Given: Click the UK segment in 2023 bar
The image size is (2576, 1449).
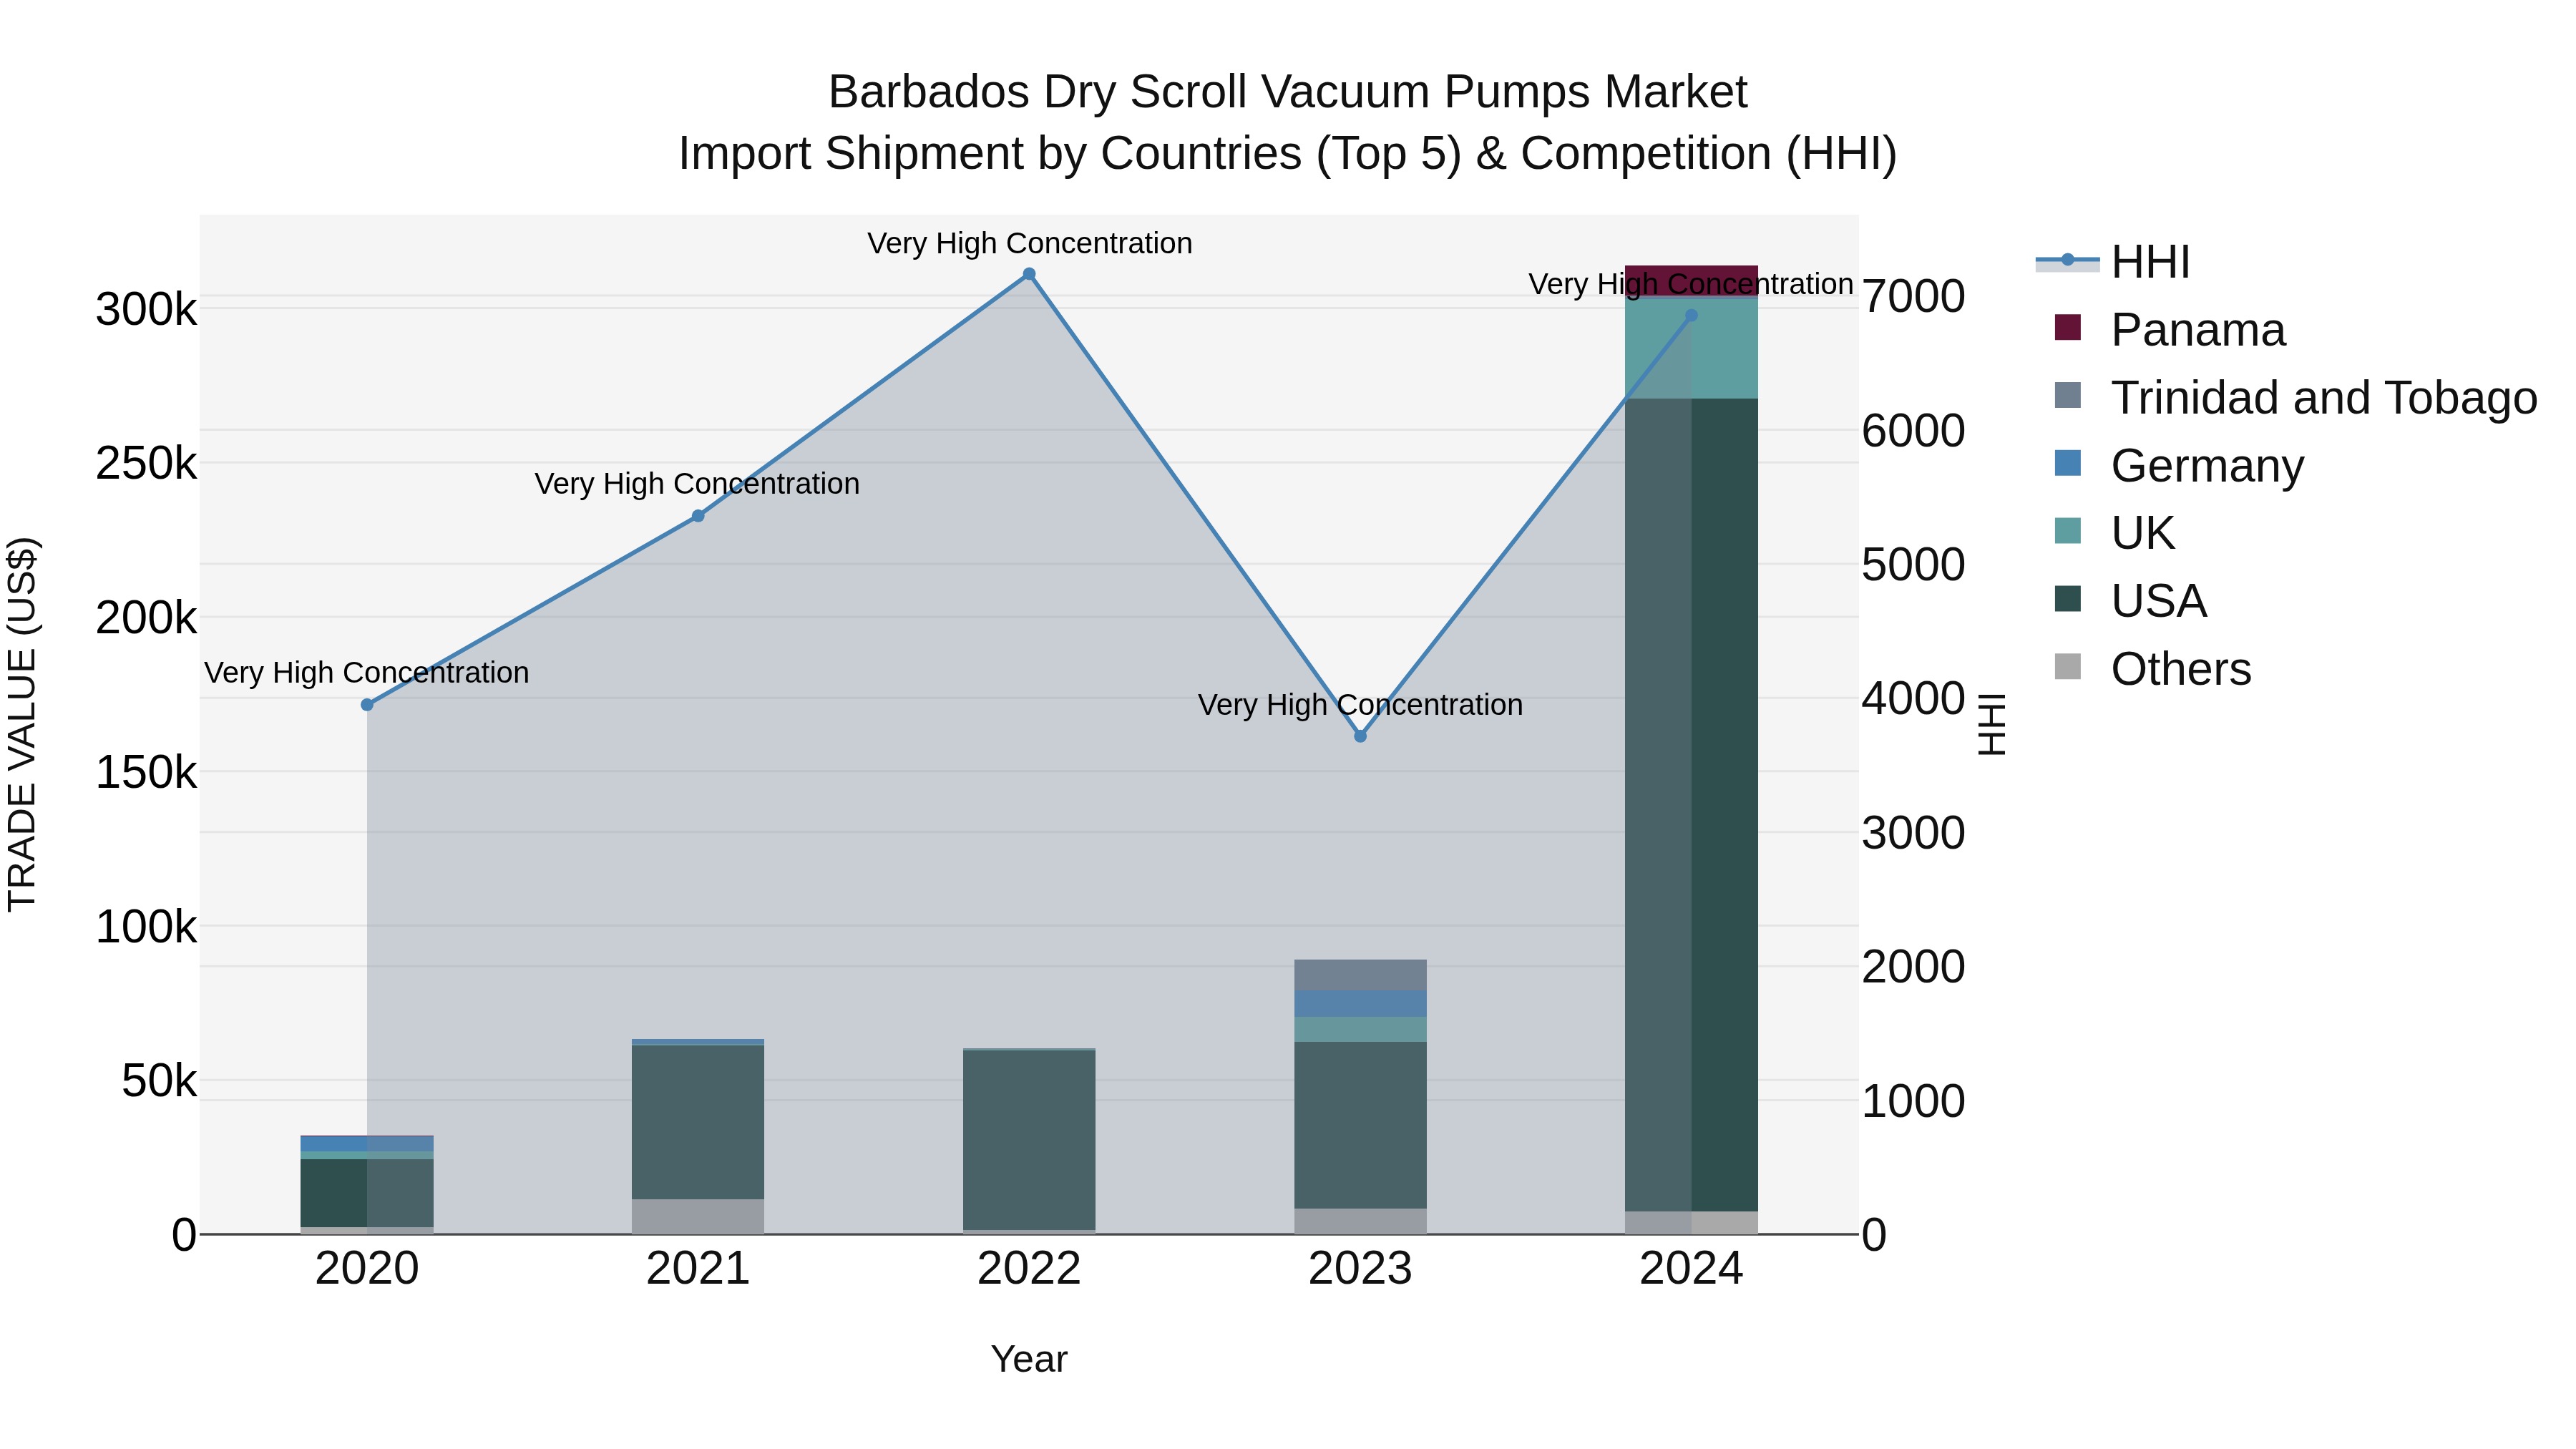Looking at the screenshot, I should (x=1360, y=1029).
